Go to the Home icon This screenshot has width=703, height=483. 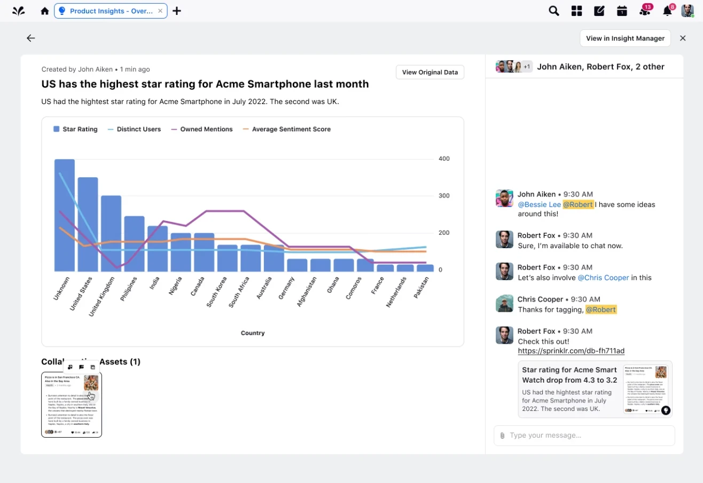click(45, 11)
